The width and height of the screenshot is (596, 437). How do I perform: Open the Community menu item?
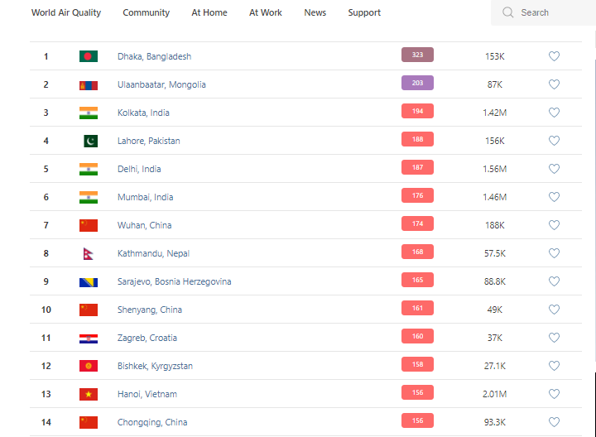(x=147, y=12)
